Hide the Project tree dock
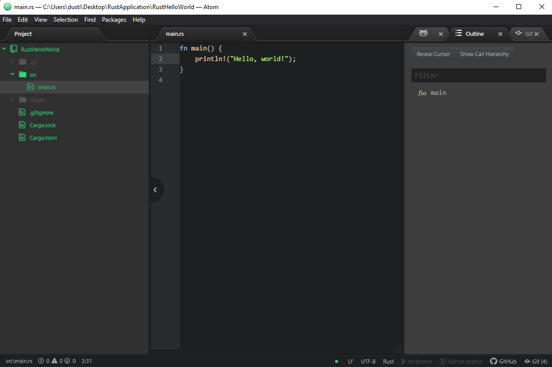Viewport: 552px width, 367px height. point(155,190)
